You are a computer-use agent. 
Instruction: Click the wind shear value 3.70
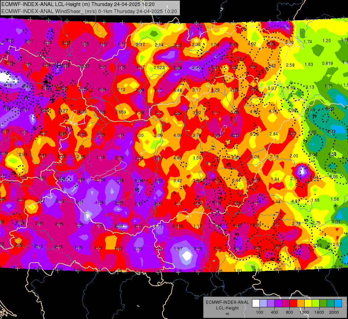(289, 42)
